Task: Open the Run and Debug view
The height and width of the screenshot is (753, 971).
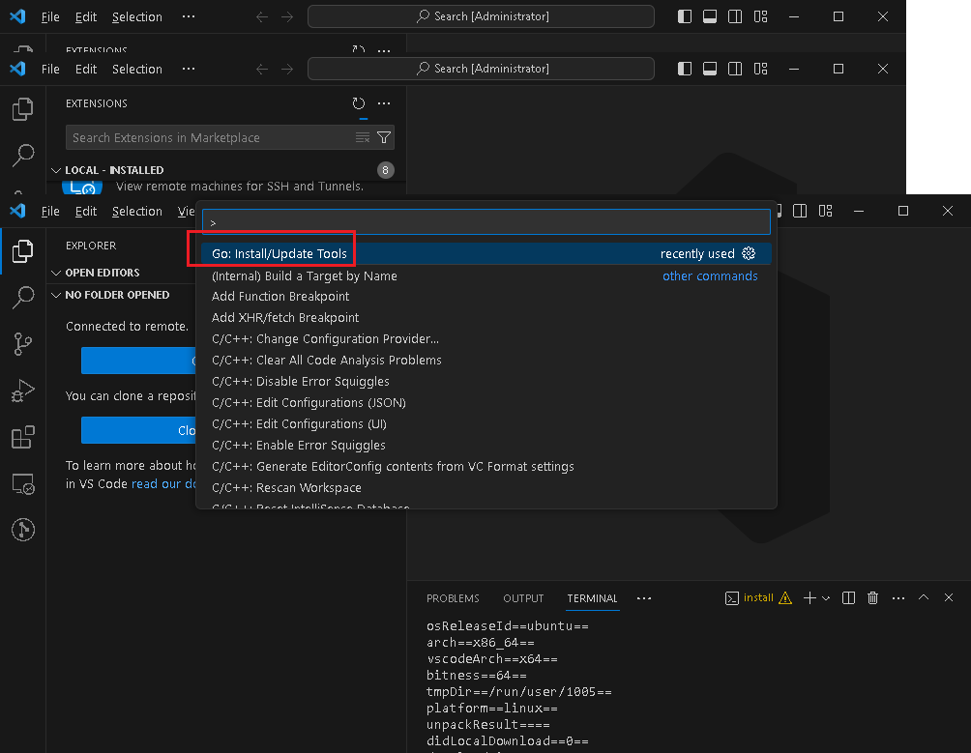Action: point(22,391)
